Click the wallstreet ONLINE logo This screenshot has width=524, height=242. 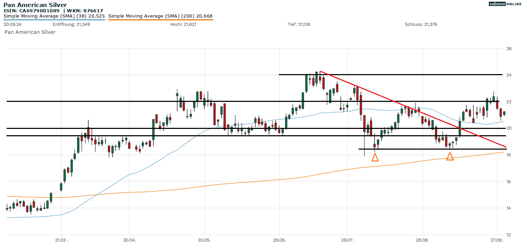[505, 4]
